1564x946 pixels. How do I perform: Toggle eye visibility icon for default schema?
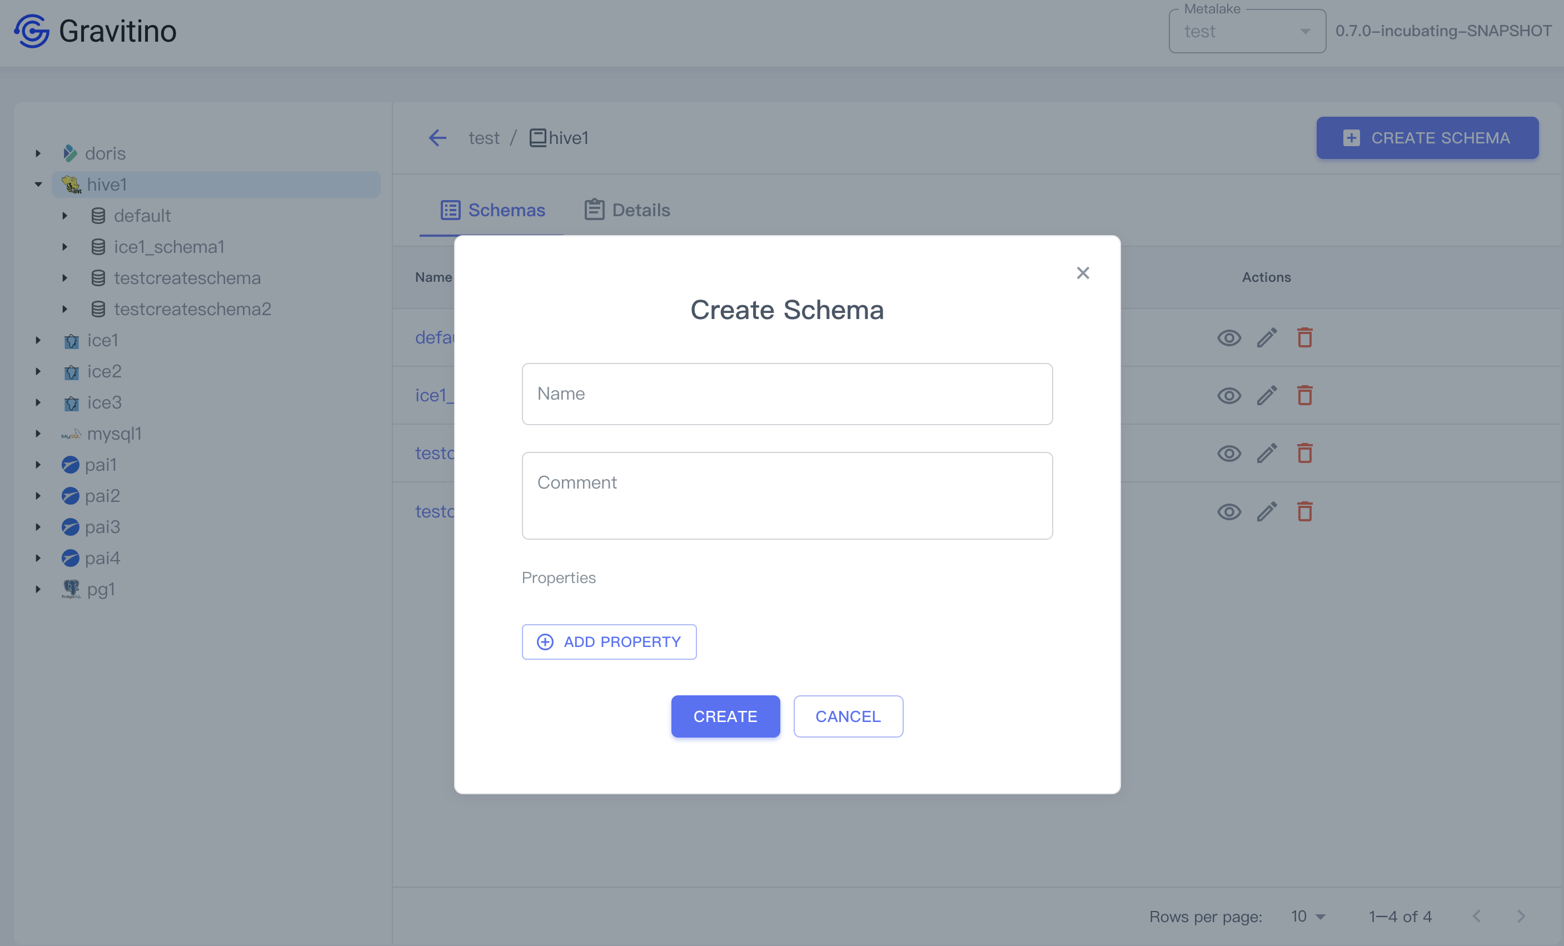(1229, 337)
